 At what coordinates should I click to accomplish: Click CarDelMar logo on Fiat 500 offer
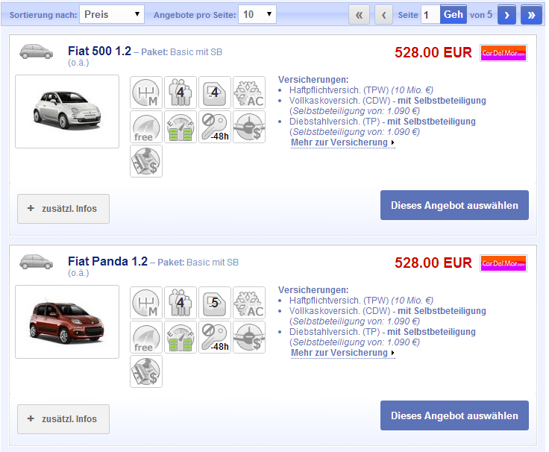coord(503,53)
